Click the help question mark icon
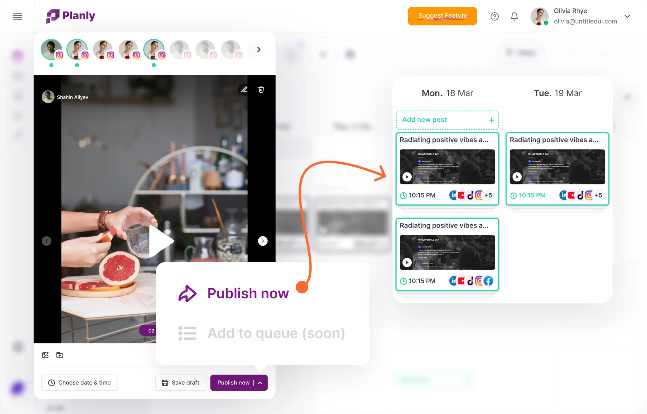Viewport: 647px width, 414px height. pyautogui.click(x=494, y=16)
